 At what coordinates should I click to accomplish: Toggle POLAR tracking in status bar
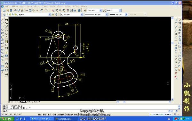tap(54, 115)
